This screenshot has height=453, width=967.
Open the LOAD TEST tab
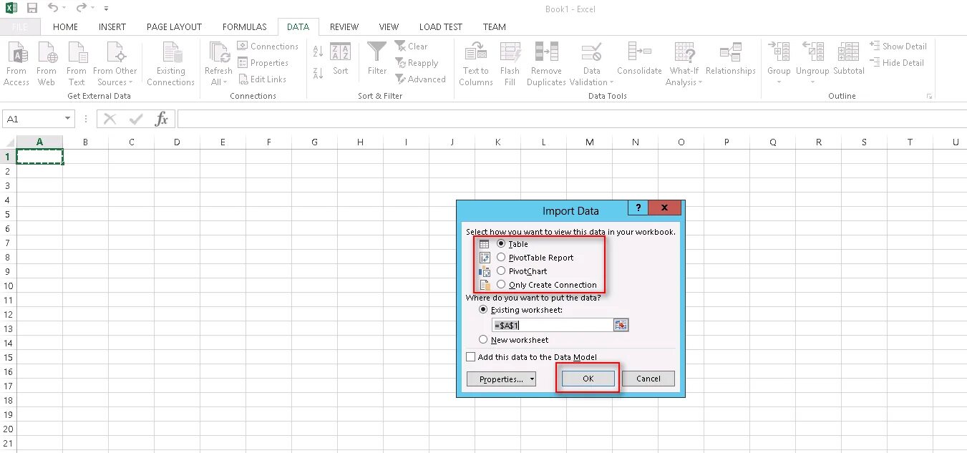point(441,27)
